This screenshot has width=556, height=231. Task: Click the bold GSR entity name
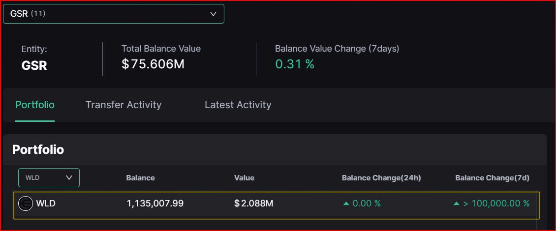coord(34,65)
